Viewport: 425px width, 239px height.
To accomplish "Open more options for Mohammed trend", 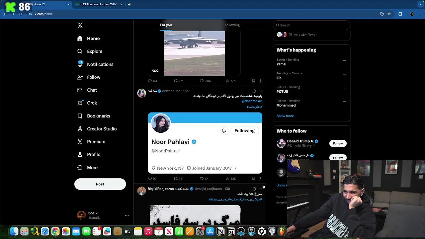I will 344,102.
